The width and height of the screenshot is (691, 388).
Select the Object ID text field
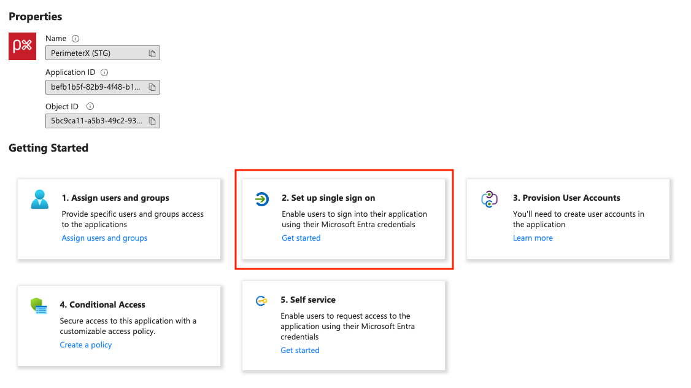pyautogui.click(x=95, y=121)
